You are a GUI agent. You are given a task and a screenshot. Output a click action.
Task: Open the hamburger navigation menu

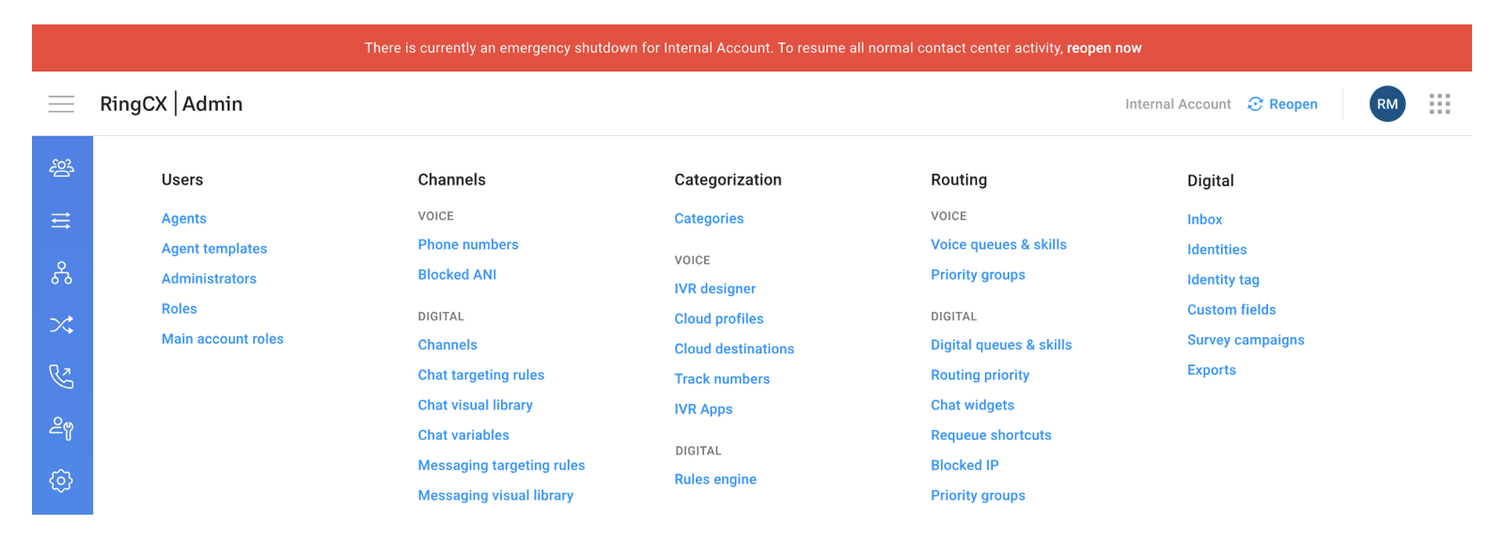point(61,104)
